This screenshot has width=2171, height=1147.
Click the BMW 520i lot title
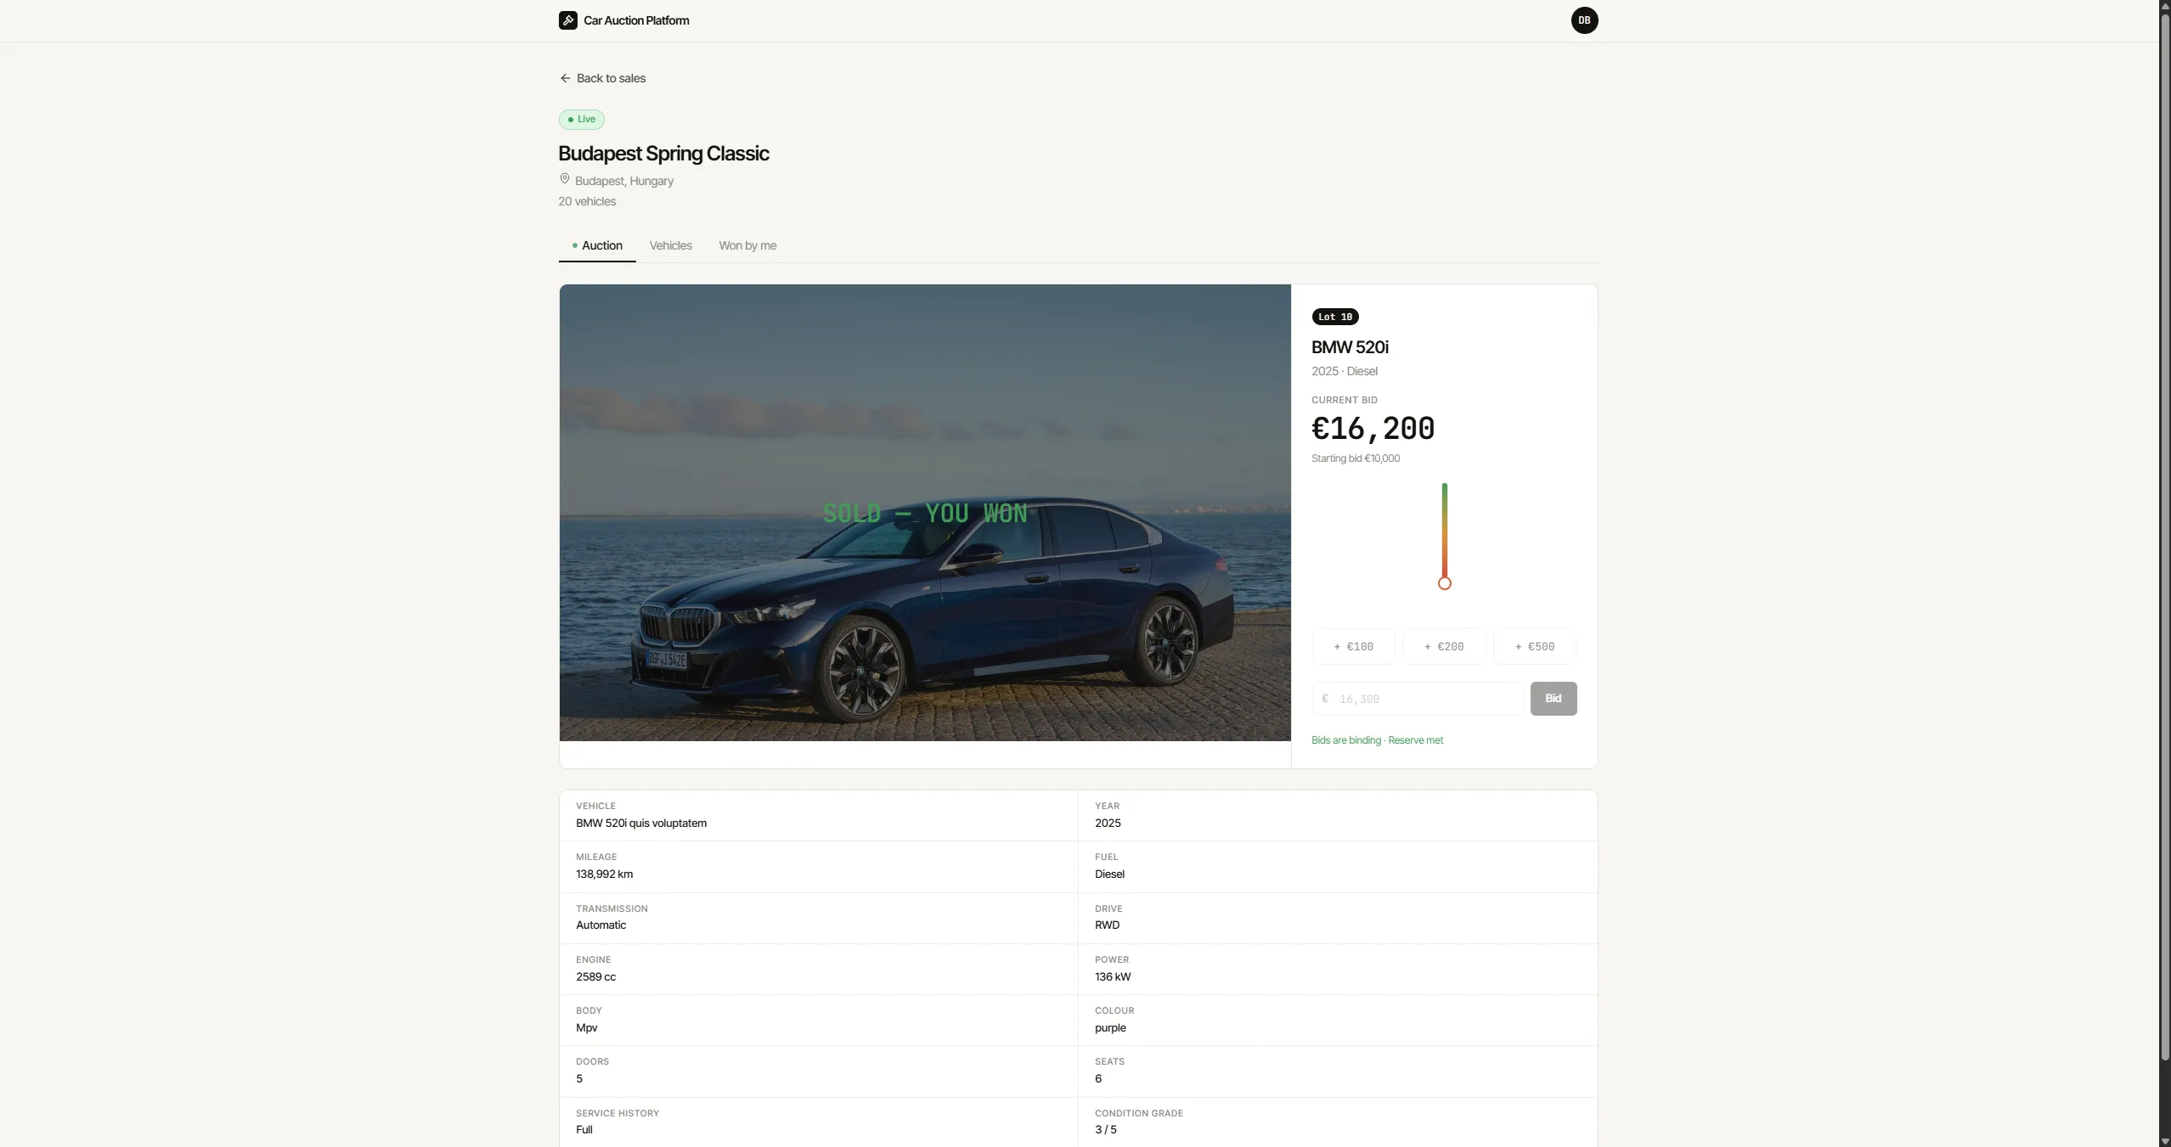tap(1350, 347)
